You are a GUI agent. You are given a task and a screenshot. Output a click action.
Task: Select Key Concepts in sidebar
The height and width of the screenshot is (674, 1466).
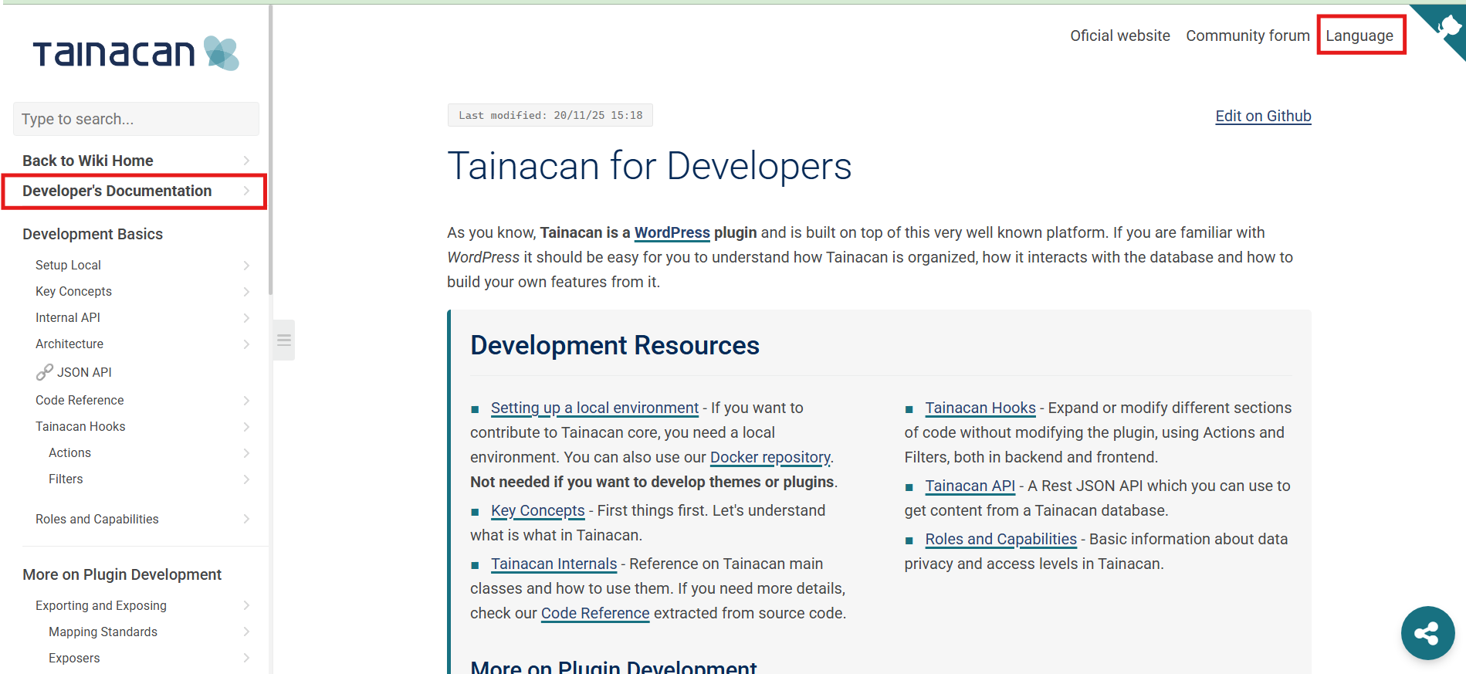(x=73, y=292)
